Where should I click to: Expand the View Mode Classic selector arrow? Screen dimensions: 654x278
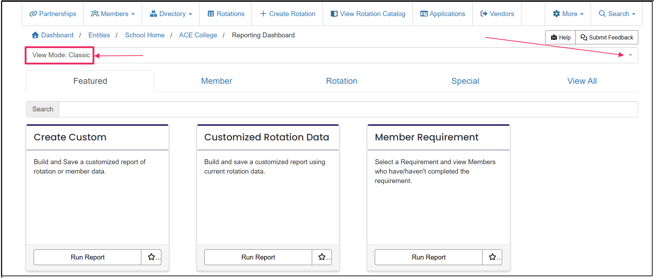[630, 55]
